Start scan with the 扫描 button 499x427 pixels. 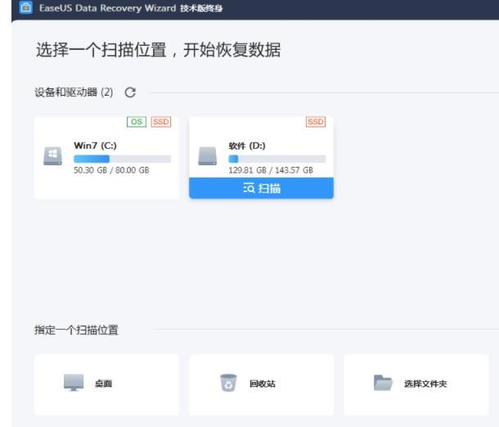click(261, 188)
